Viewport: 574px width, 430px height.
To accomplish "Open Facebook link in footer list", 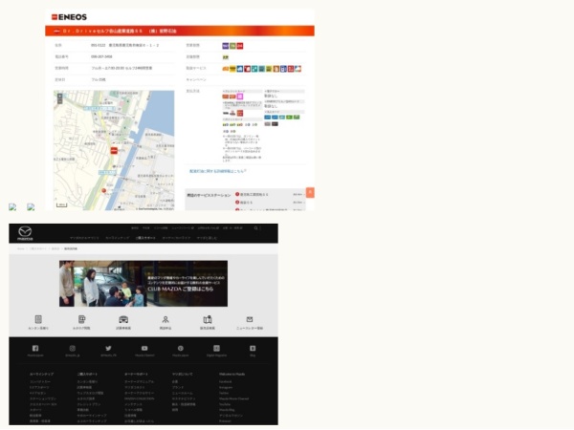I will click(225, 381).
